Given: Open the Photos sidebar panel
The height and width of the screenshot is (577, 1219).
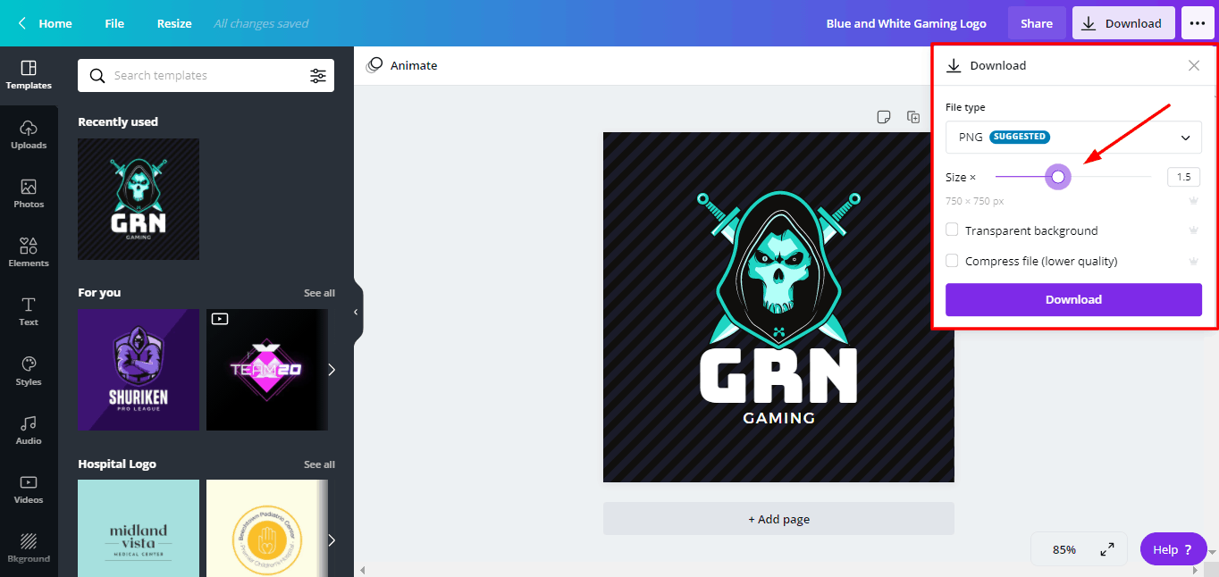Looking at the screenshot, I should tap(29, 193).
